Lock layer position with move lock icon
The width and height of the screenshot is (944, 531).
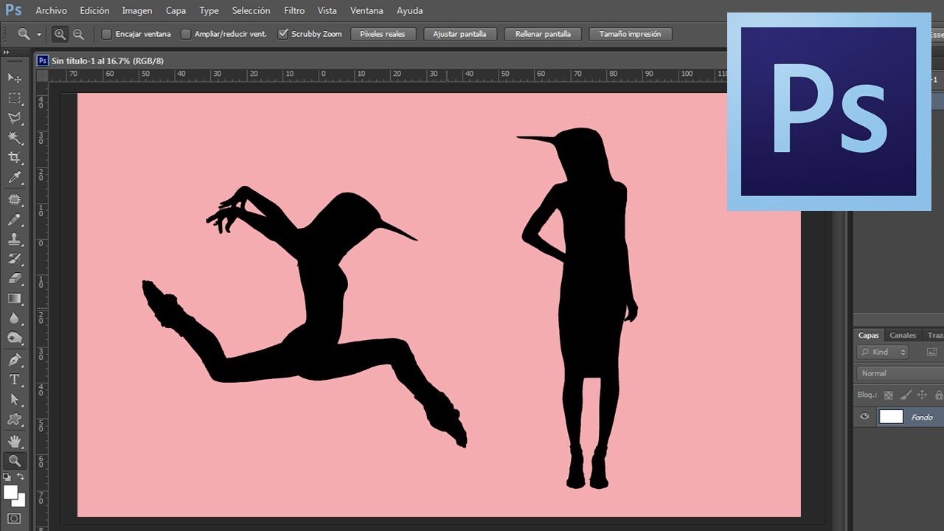click(x=923, y=395)
